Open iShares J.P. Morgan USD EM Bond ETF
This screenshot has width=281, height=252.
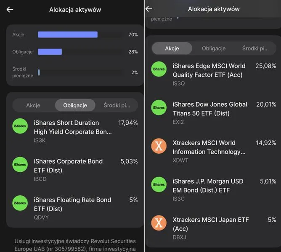[x=214, y=189]
